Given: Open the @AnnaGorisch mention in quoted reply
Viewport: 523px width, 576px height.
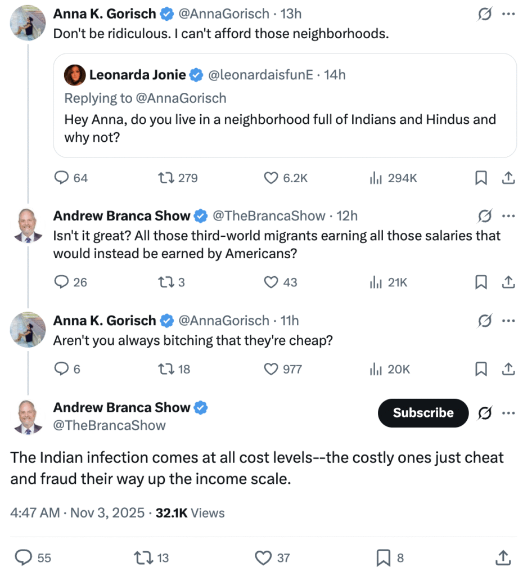Looking at the screenshot, I should click(180, 98).
